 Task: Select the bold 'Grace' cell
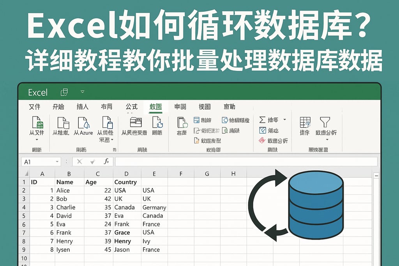pyautogui.click(x=127, y=233)
